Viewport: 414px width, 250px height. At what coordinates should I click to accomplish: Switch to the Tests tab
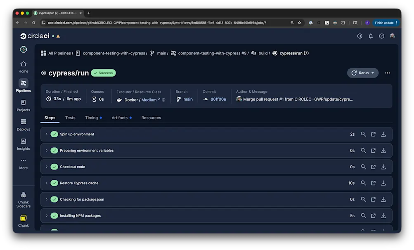[x=70, y=118]
